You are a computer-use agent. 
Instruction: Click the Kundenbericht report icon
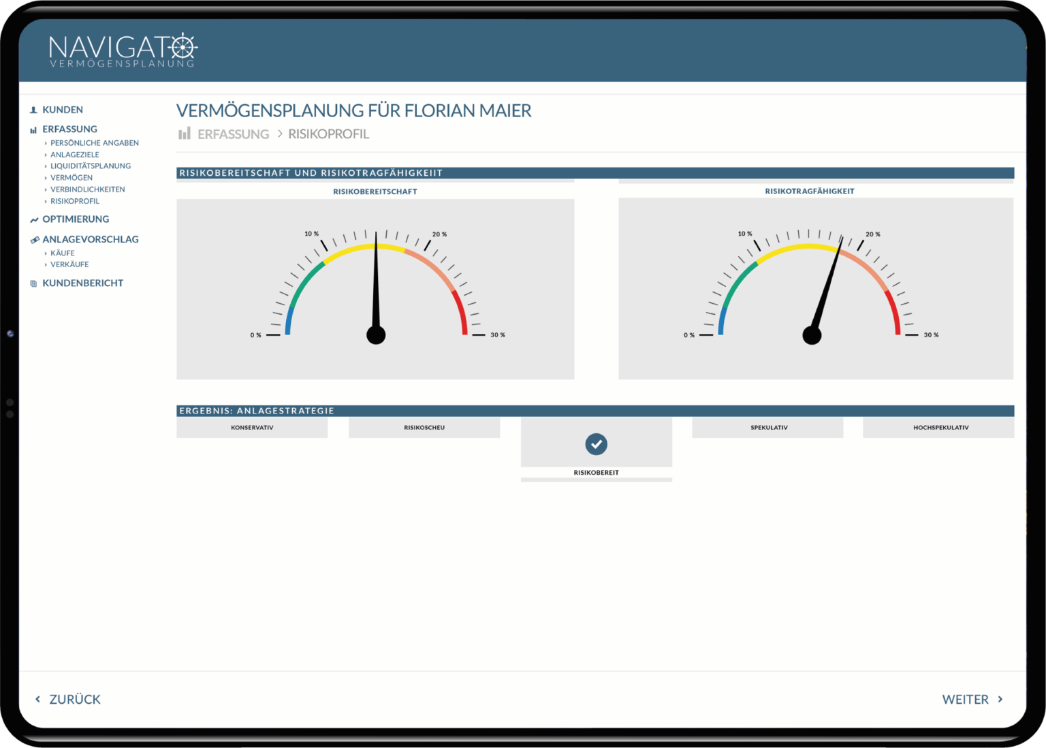click(x=33, y=283)
